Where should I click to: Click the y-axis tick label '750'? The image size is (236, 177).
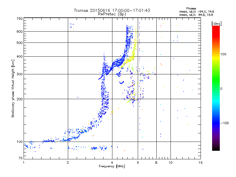pos(19,19)
